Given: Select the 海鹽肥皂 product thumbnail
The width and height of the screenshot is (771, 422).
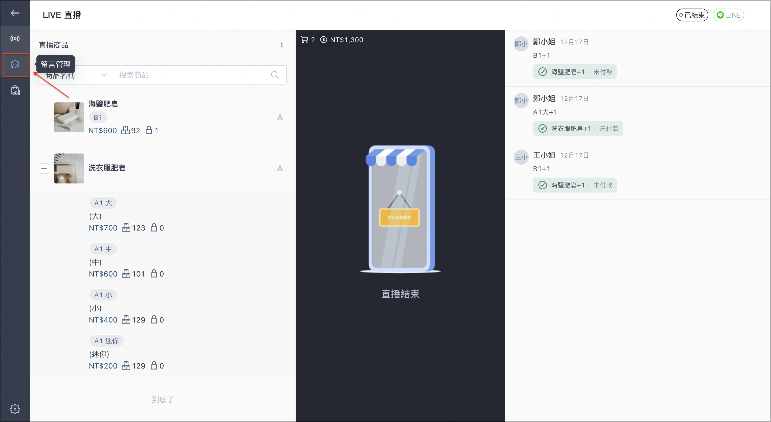Looking at the screenshot, I should (x=69, y=117).
